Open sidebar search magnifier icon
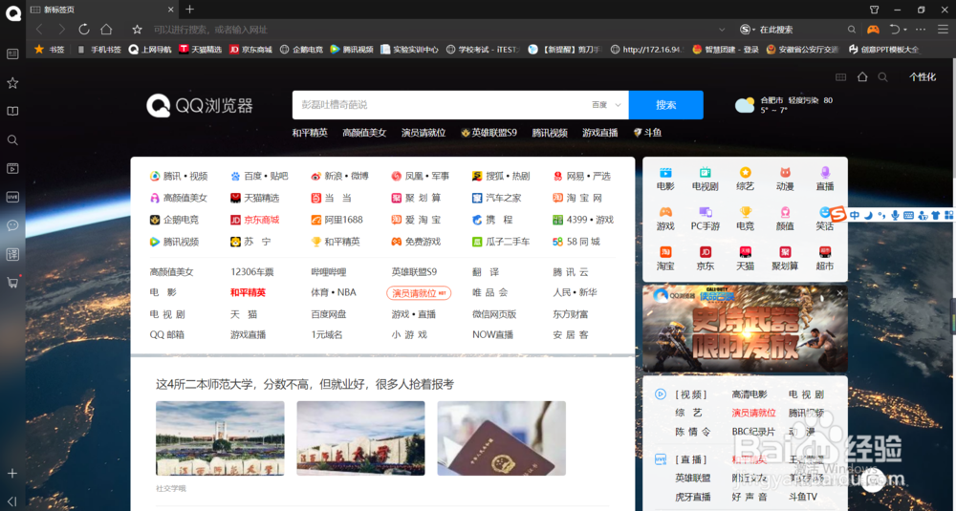Screen dimensions: 956x511 pyautogui.click(x=12, y=140)
